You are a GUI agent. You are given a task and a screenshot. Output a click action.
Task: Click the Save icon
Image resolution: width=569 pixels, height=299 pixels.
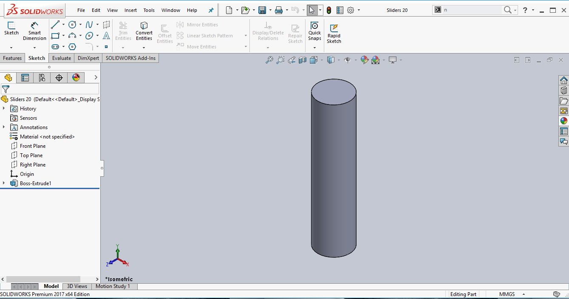(x=262, y=10)
